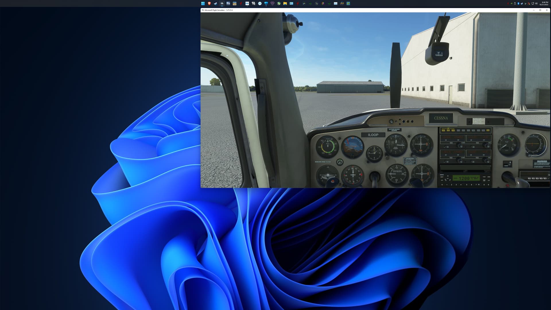Click the NVIDIA icon in system tray
The width and height of the screenshot is (551, 310).
click(x=511, y=3)
